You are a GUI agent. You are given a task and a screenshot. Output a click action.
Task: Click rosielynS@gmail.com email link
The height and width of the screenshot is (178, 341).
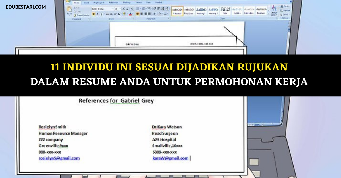[x=59, y=158]
